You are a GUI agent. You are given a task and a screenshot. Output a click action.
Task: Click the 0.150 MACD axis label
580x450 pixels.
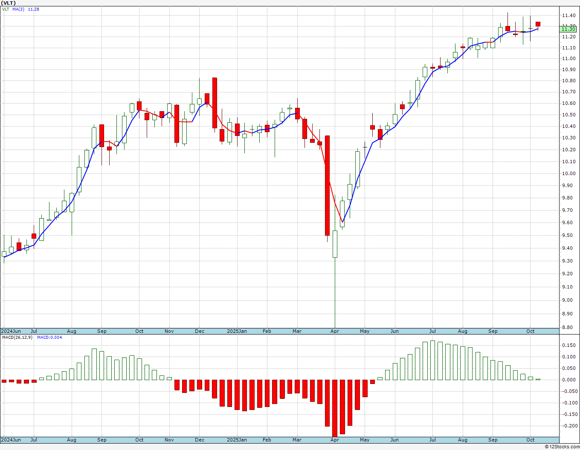568,346
